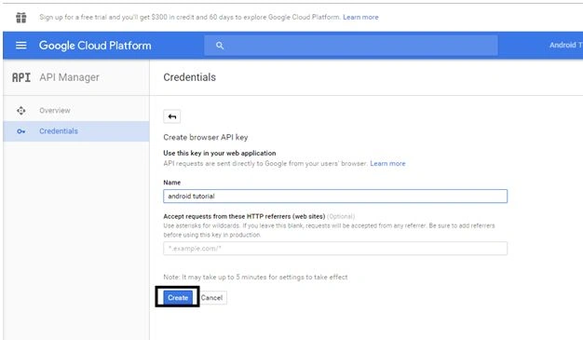Click 'Create browser API key' text
The width and height of the screenshot is (583, 340).
click(x=206, y=137)
